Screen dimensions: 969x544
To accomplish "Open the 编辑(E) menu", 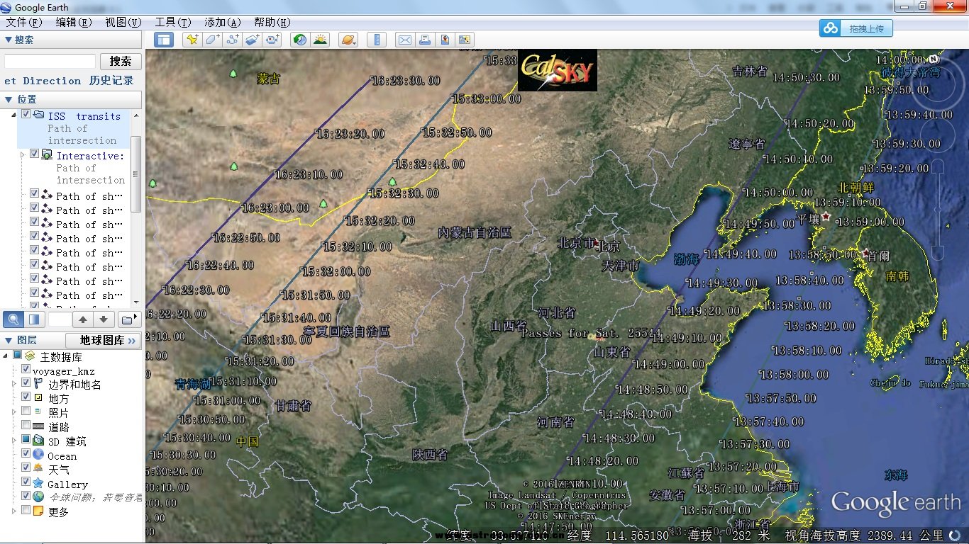I will click(x=74, y=22).
